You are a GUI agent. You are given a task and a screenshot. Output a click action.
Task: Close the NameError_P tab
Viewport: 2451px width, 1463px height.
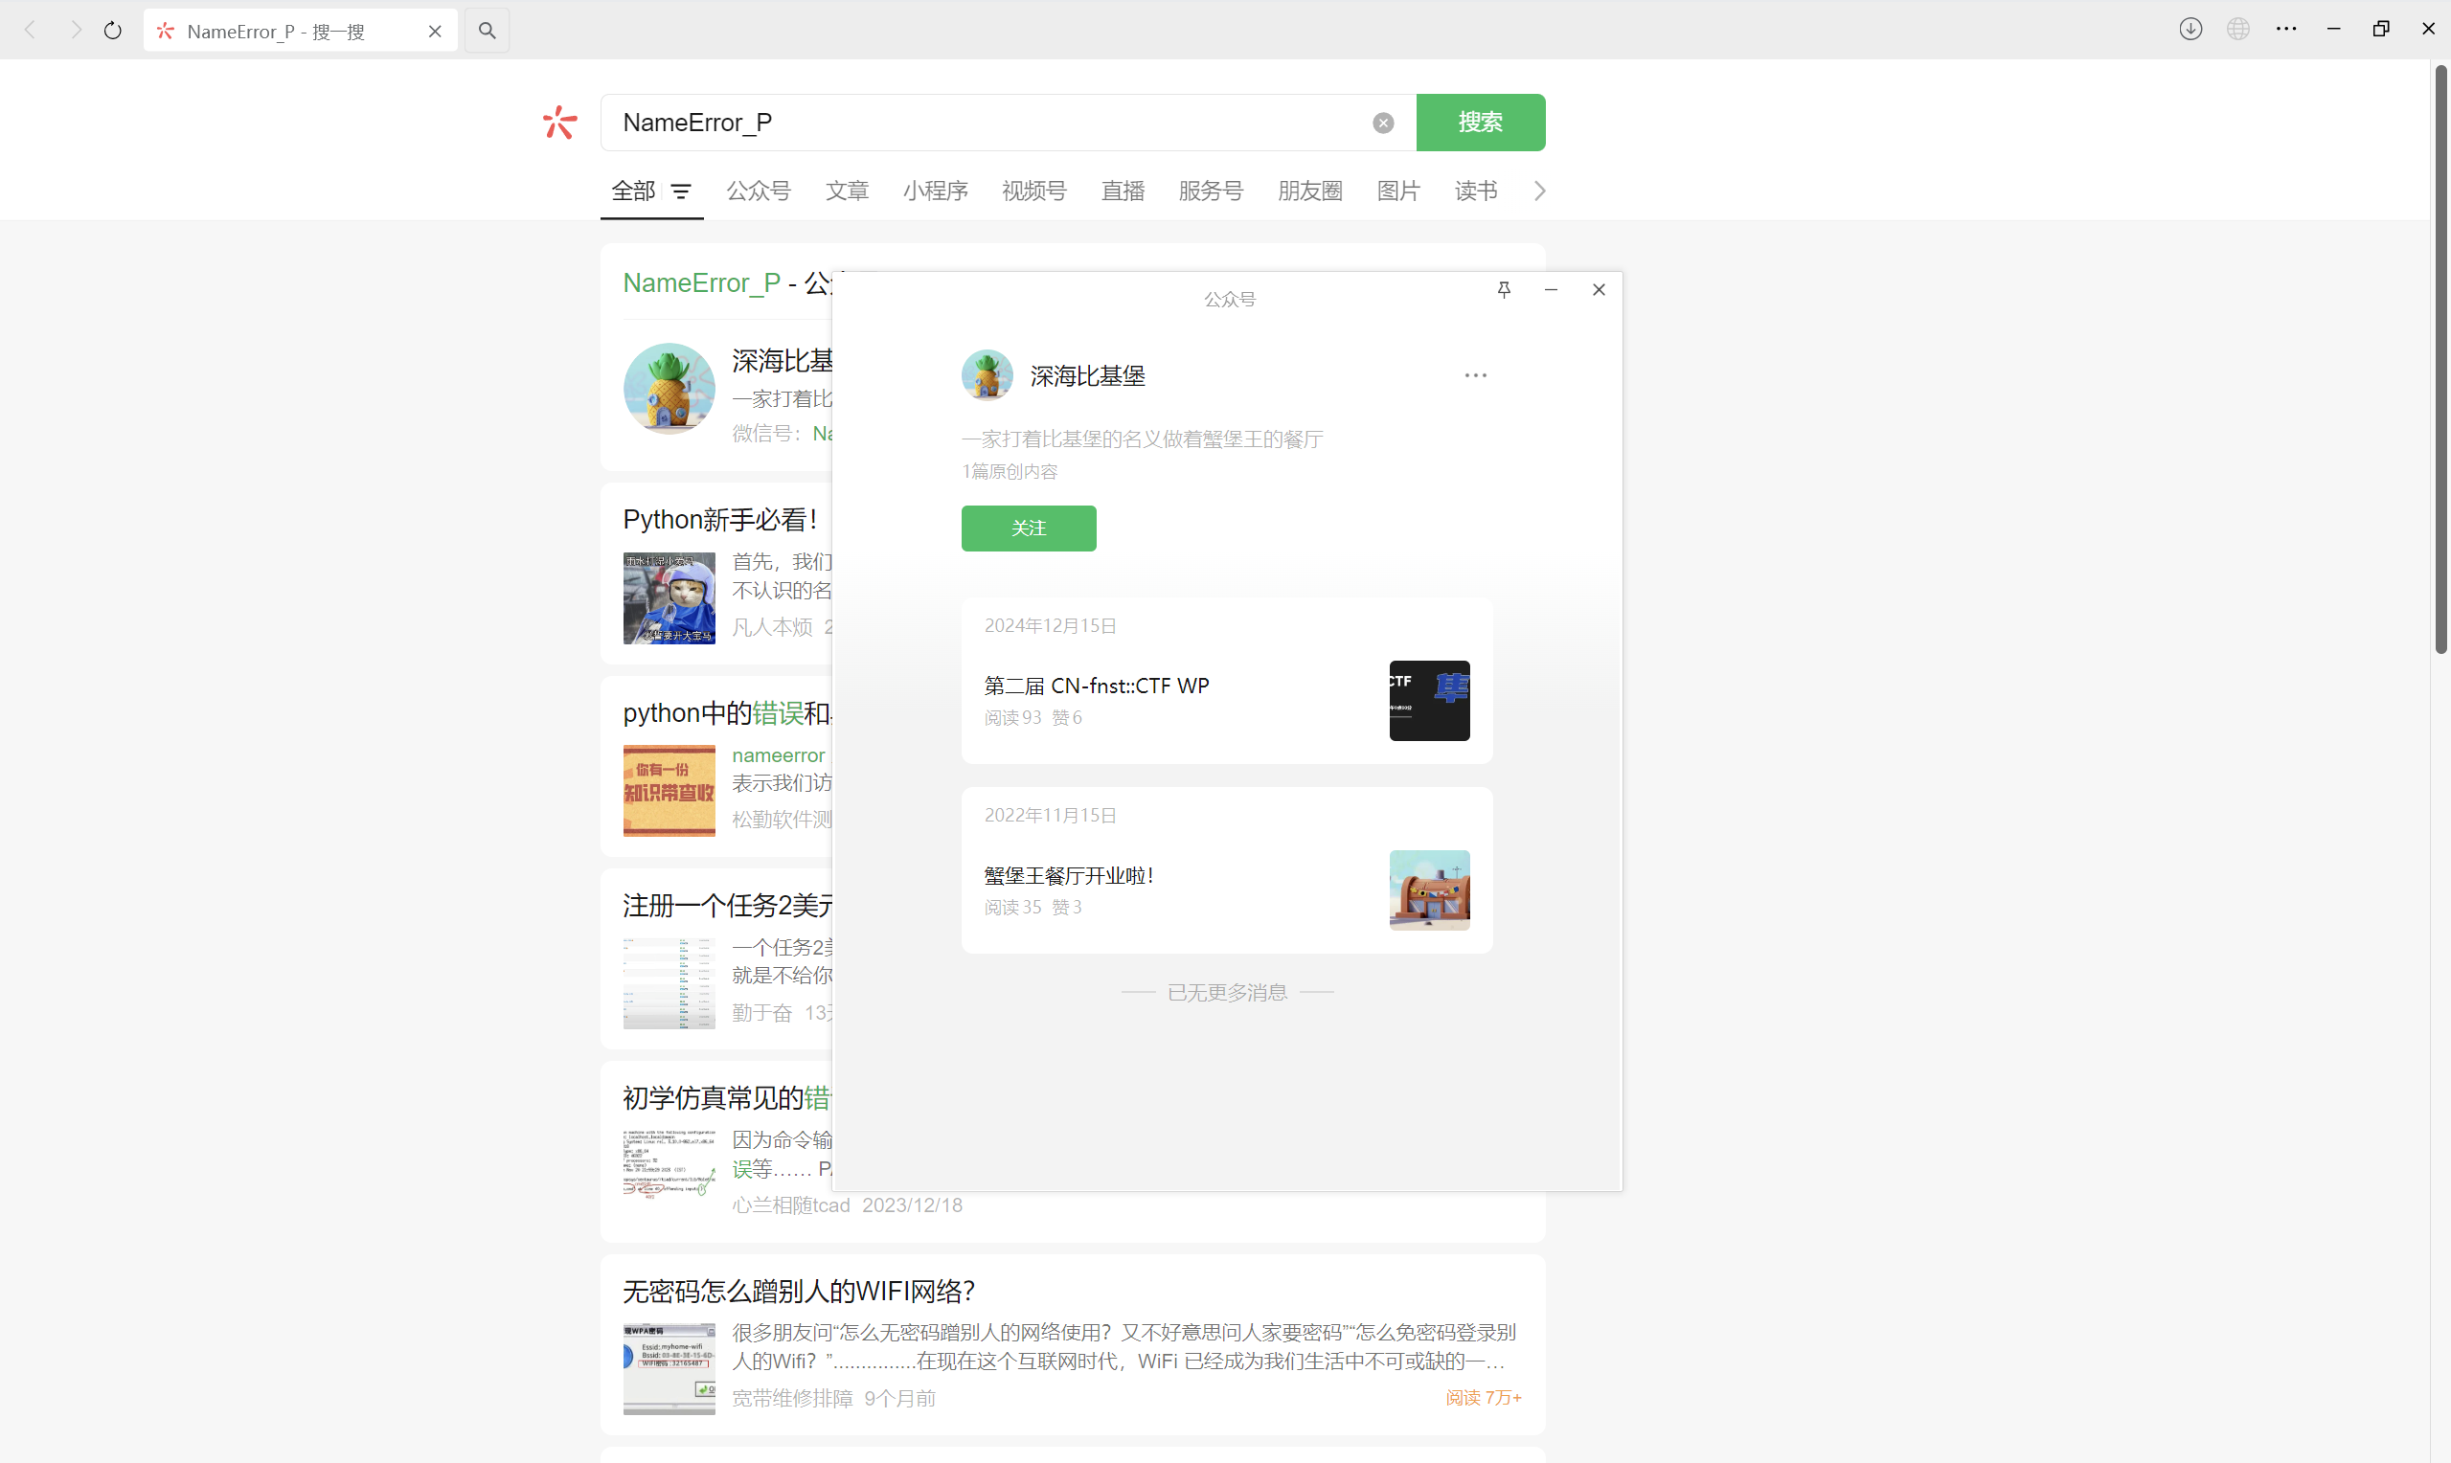click(435, 32)
